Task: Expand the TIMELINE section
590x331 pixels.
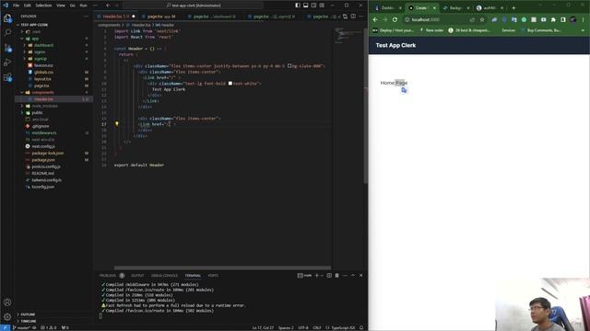Action: 29,321
